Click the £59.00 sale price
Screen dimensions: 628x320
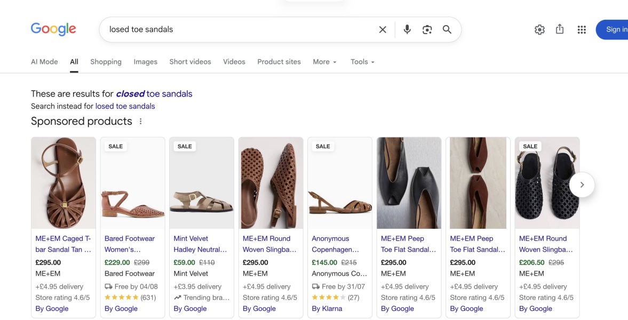pyautogui.click(x=184, y=263)
